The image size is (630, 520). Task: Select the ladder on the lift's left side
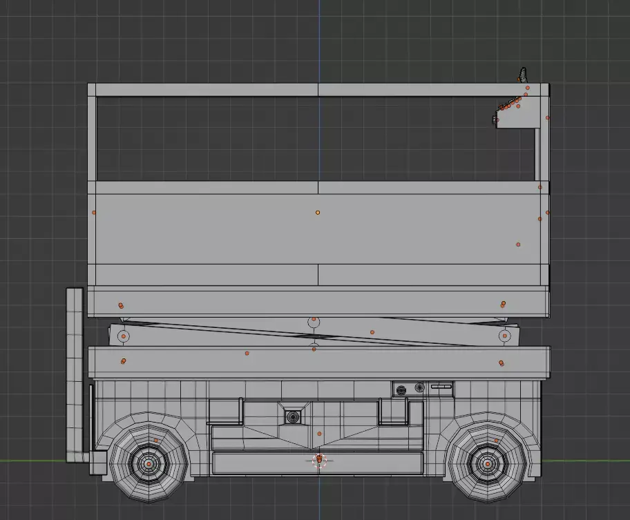[75, 374]
